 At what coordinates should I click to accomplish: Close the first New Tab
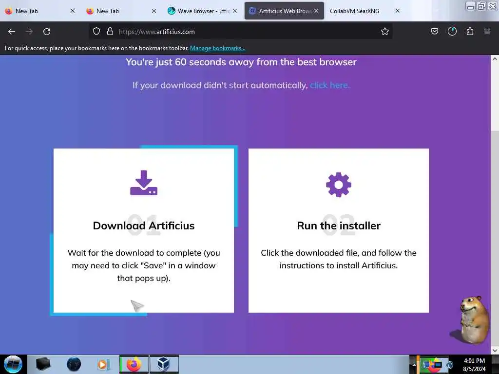pyautogui.click(x=73, y=11)
